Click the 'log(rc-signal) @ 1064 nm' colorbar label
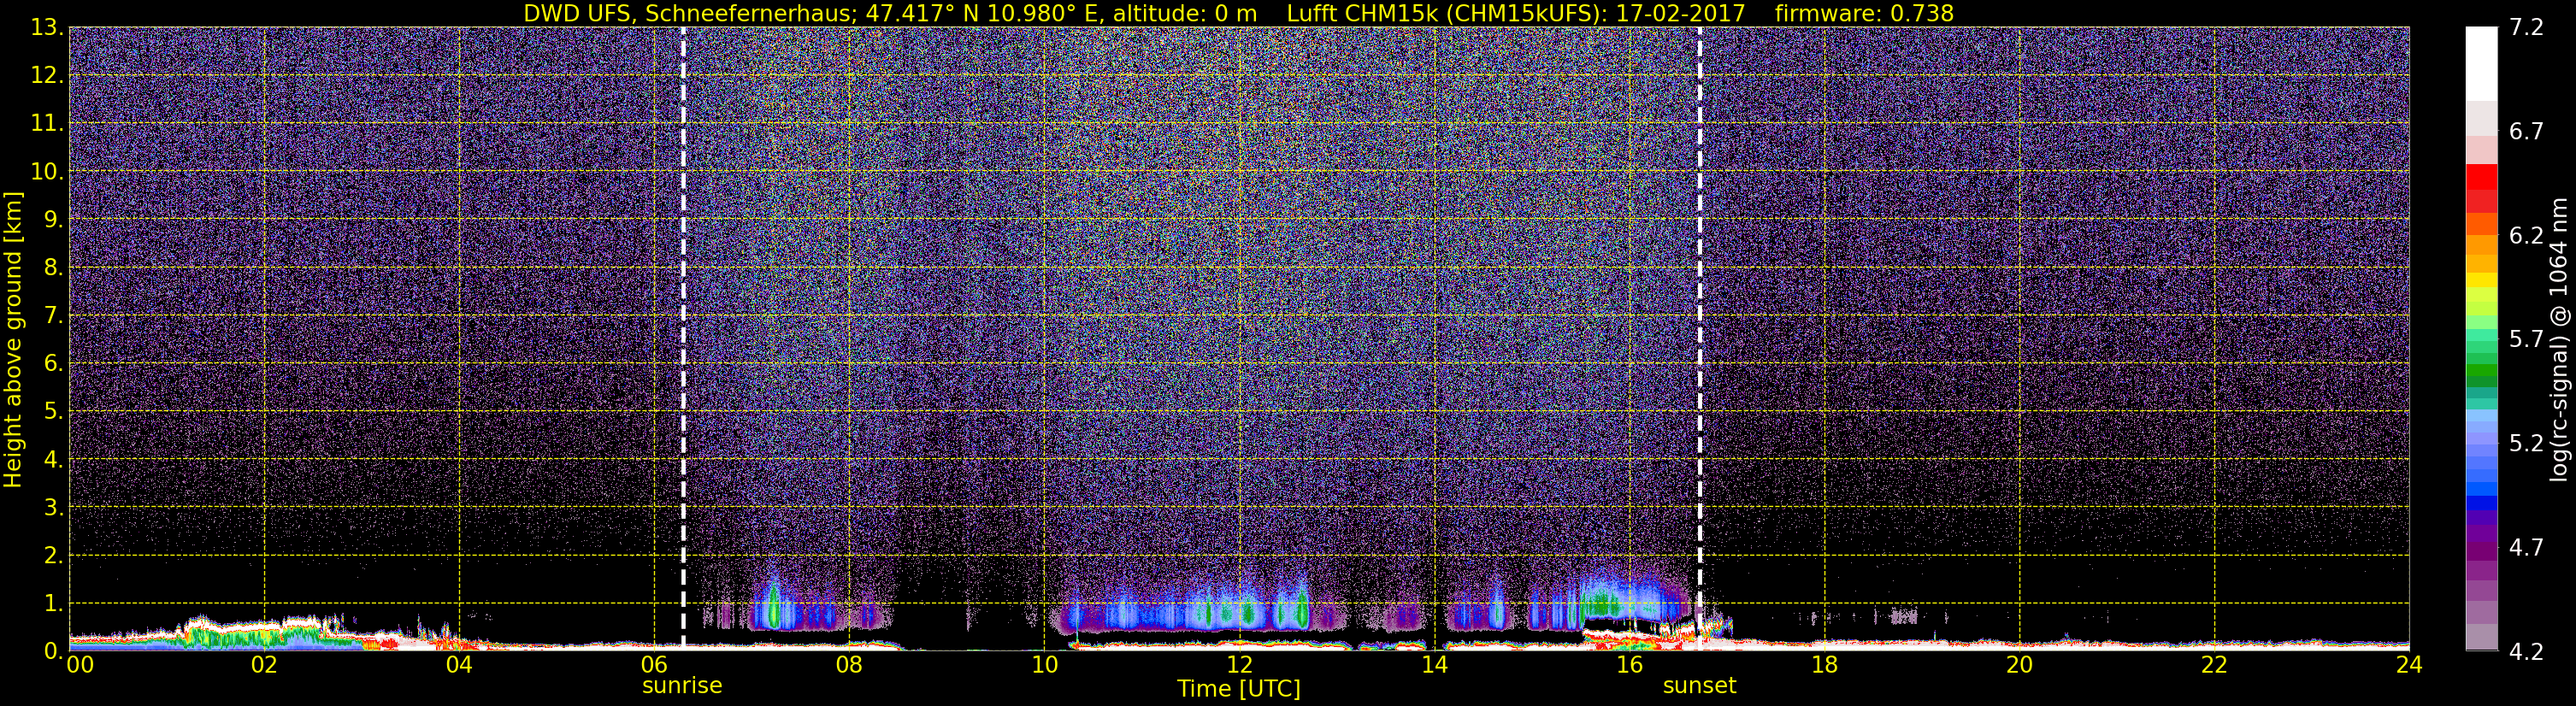2576x706 pixels. (x=2559, y=340)
